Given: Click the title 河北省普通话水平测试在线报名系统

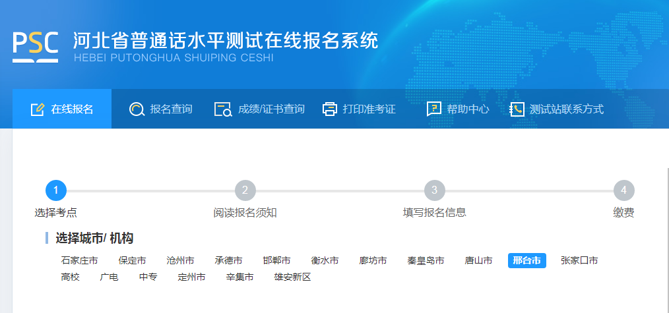Looking at the screenshot, I should coord(226,40).
